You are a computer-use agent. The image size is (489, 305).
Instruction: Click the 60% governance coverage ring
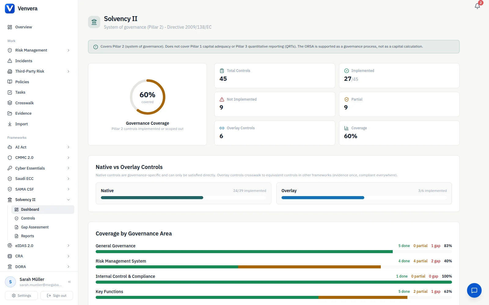(x=148, y=97)
